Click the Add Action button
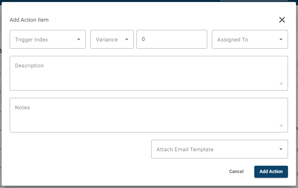Viewport: 298px width, 188px height. tap(271, 171)
